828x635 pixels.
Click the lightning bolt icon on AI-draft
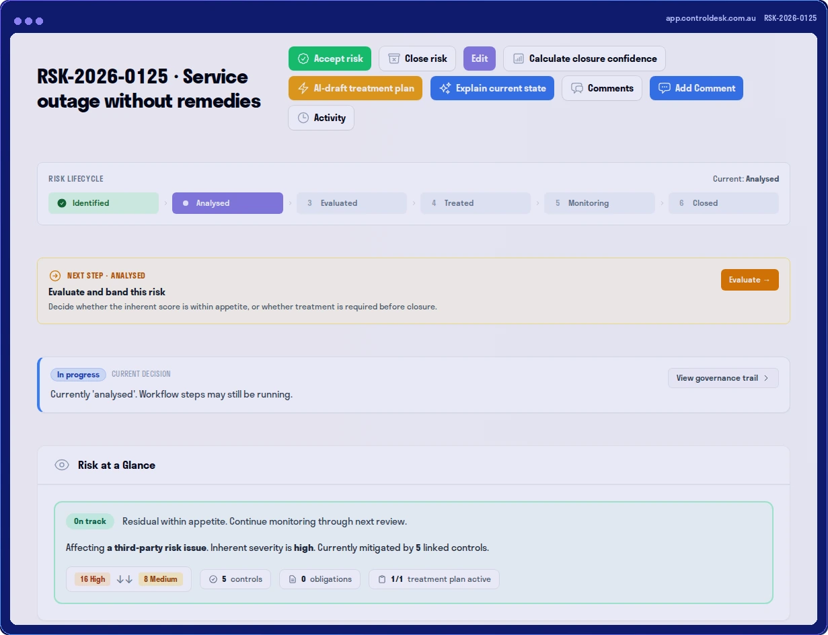(x=303, y=88)
